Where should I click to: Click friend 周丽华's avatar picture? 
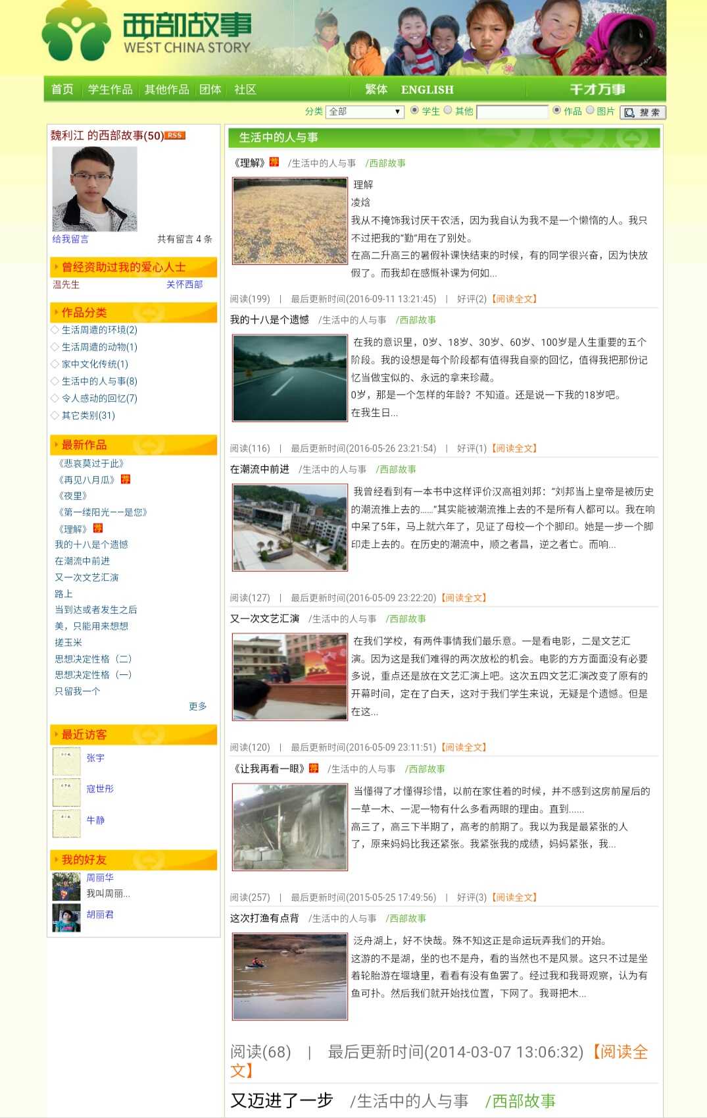pos(66,886)
